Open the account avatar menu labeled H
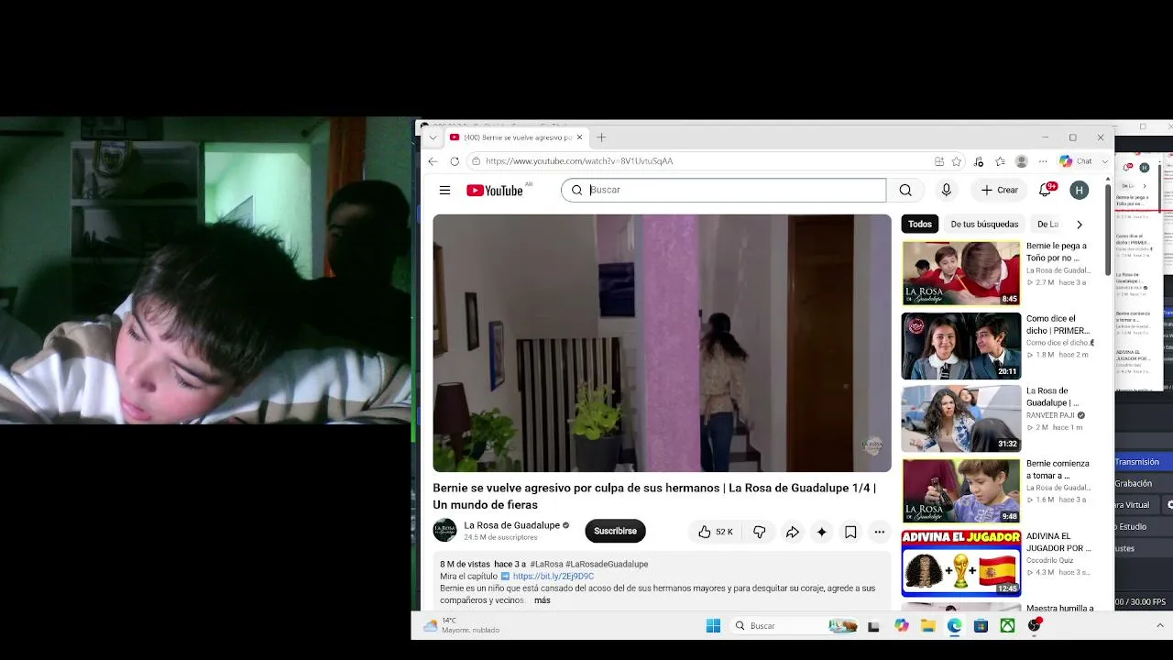 point(1080,190)
